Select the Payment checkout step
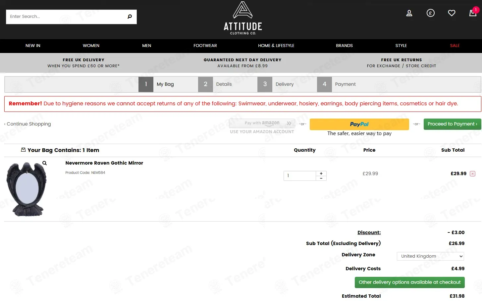This screenshot has height=301, width=482. tap(346, 84)
